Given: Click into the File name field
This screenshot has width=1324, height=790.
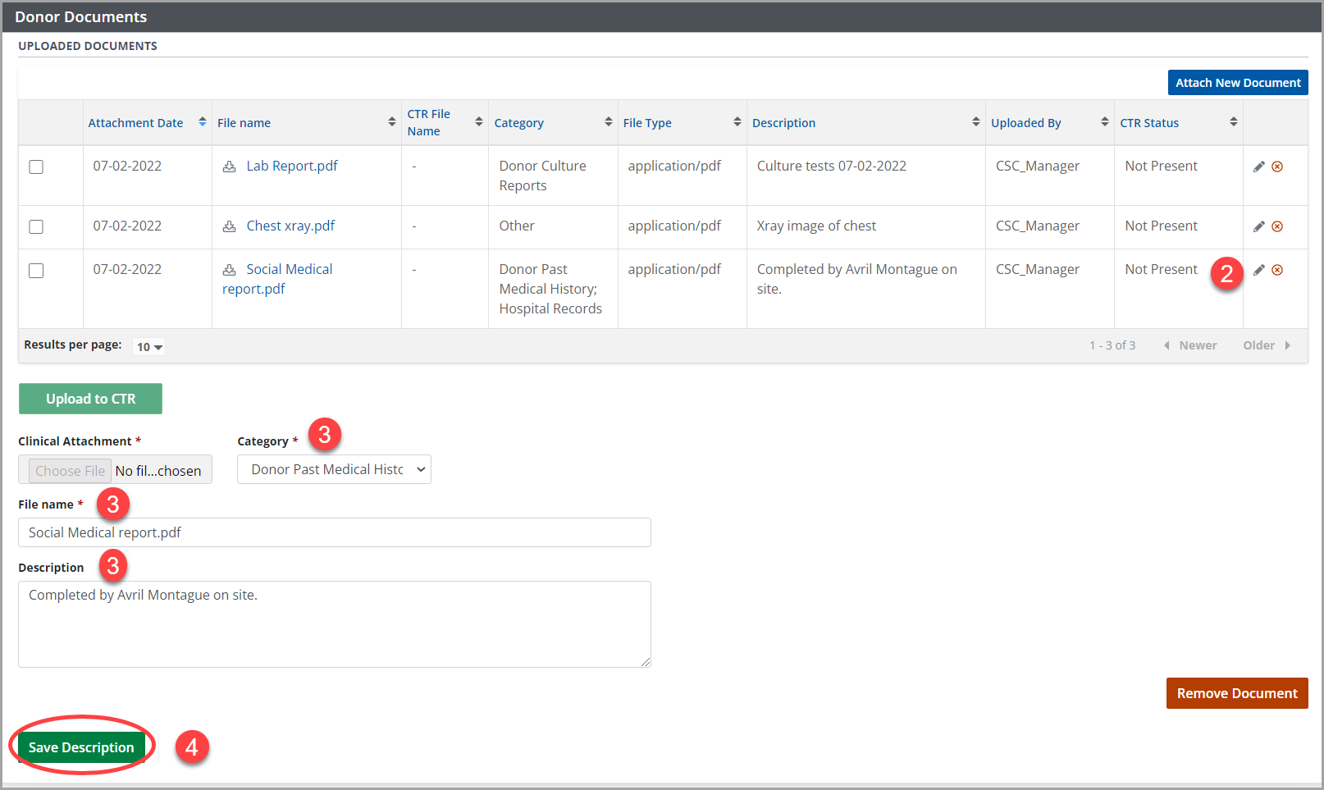Looking at the screenshot, I should click(x=334, y=532).
